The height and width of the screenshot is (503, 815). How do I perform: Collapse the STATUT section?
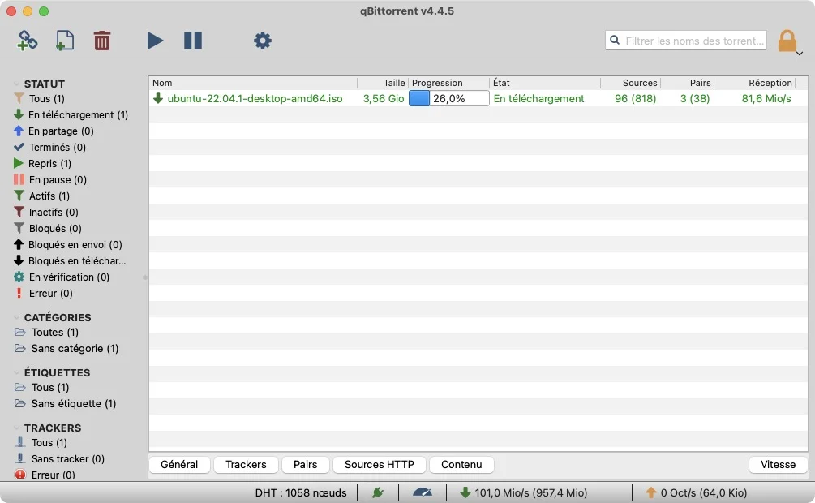tap(17, 84)
